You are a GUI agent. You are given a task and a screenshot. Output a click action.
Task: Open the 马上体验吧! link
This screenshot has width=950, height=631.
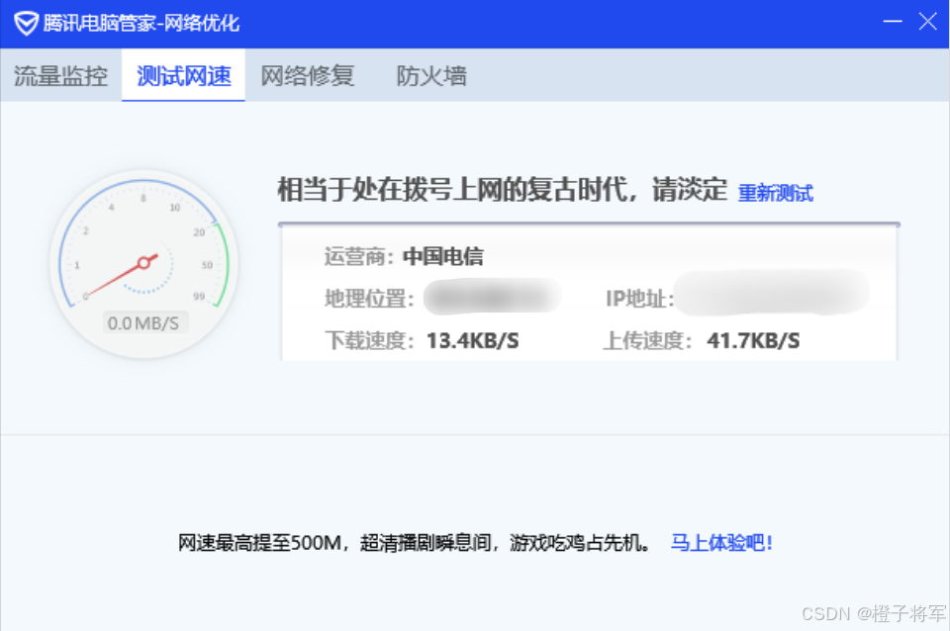[x=721, y=543]
